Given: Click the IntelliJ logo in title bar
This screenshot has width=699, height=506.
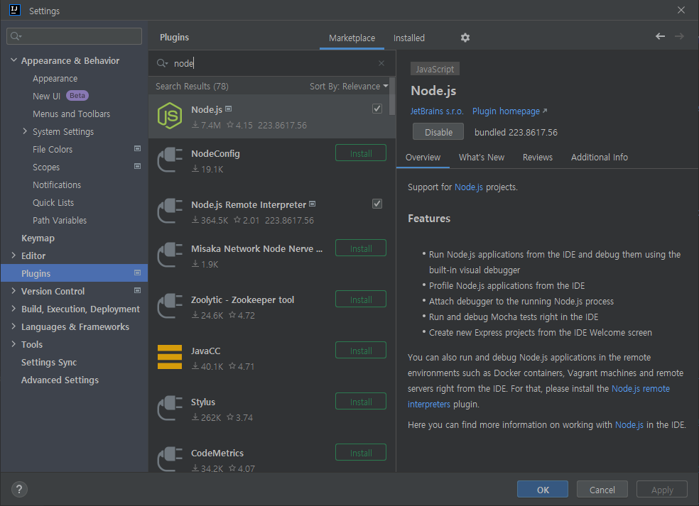Looking at the screenshot, I should click(x=15, y=10).
